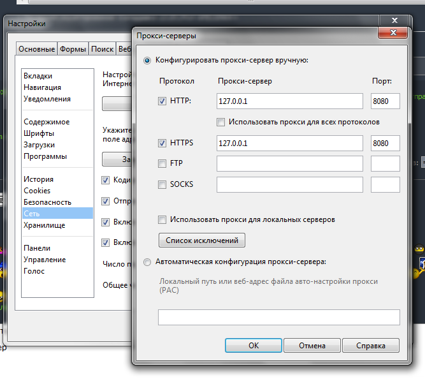This screenshot has height=384, width=425.
Task: Uncheck the HTTPS protocol checkbox
Action: click(162, 143)
